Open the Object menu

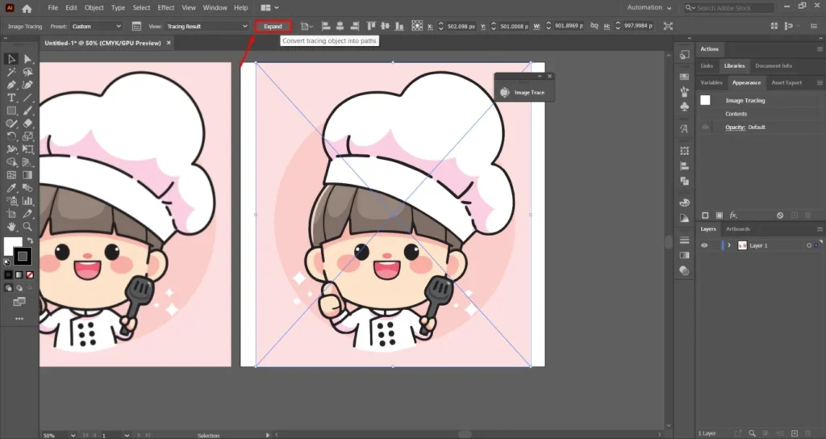point(94,8)
